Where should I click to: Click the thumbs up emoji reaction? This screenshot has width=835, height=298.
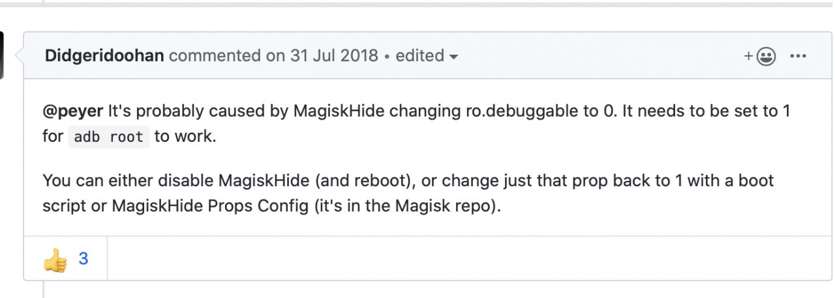(x=55, y=260)
